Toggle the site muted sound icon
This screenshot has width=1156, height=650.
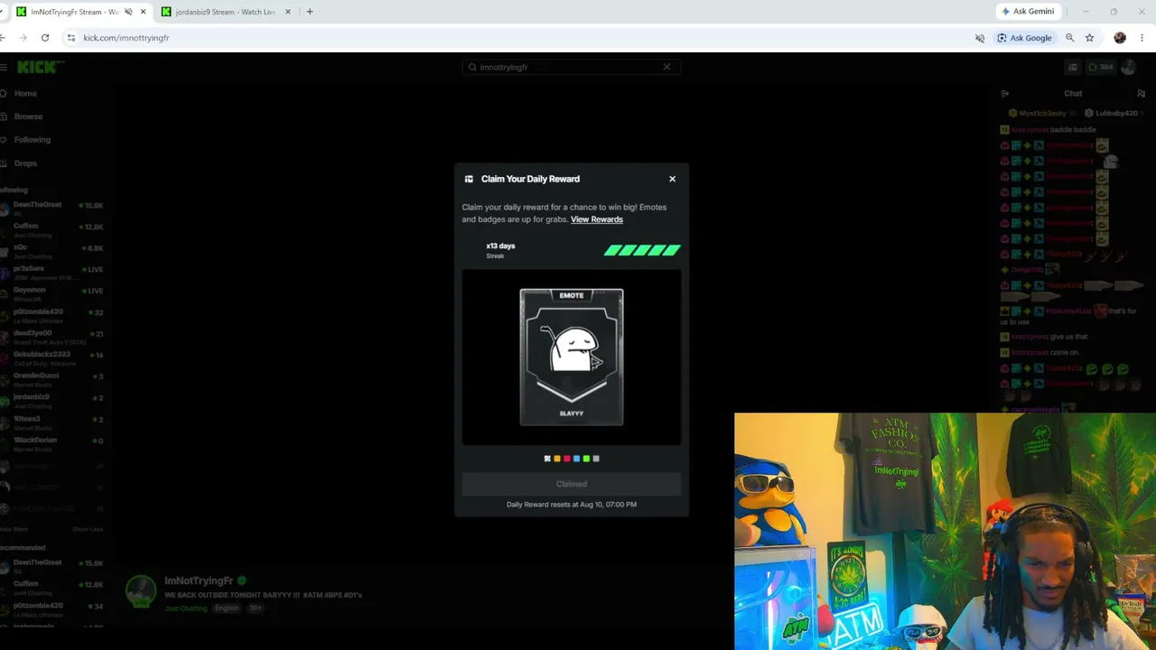coord(980,38)
